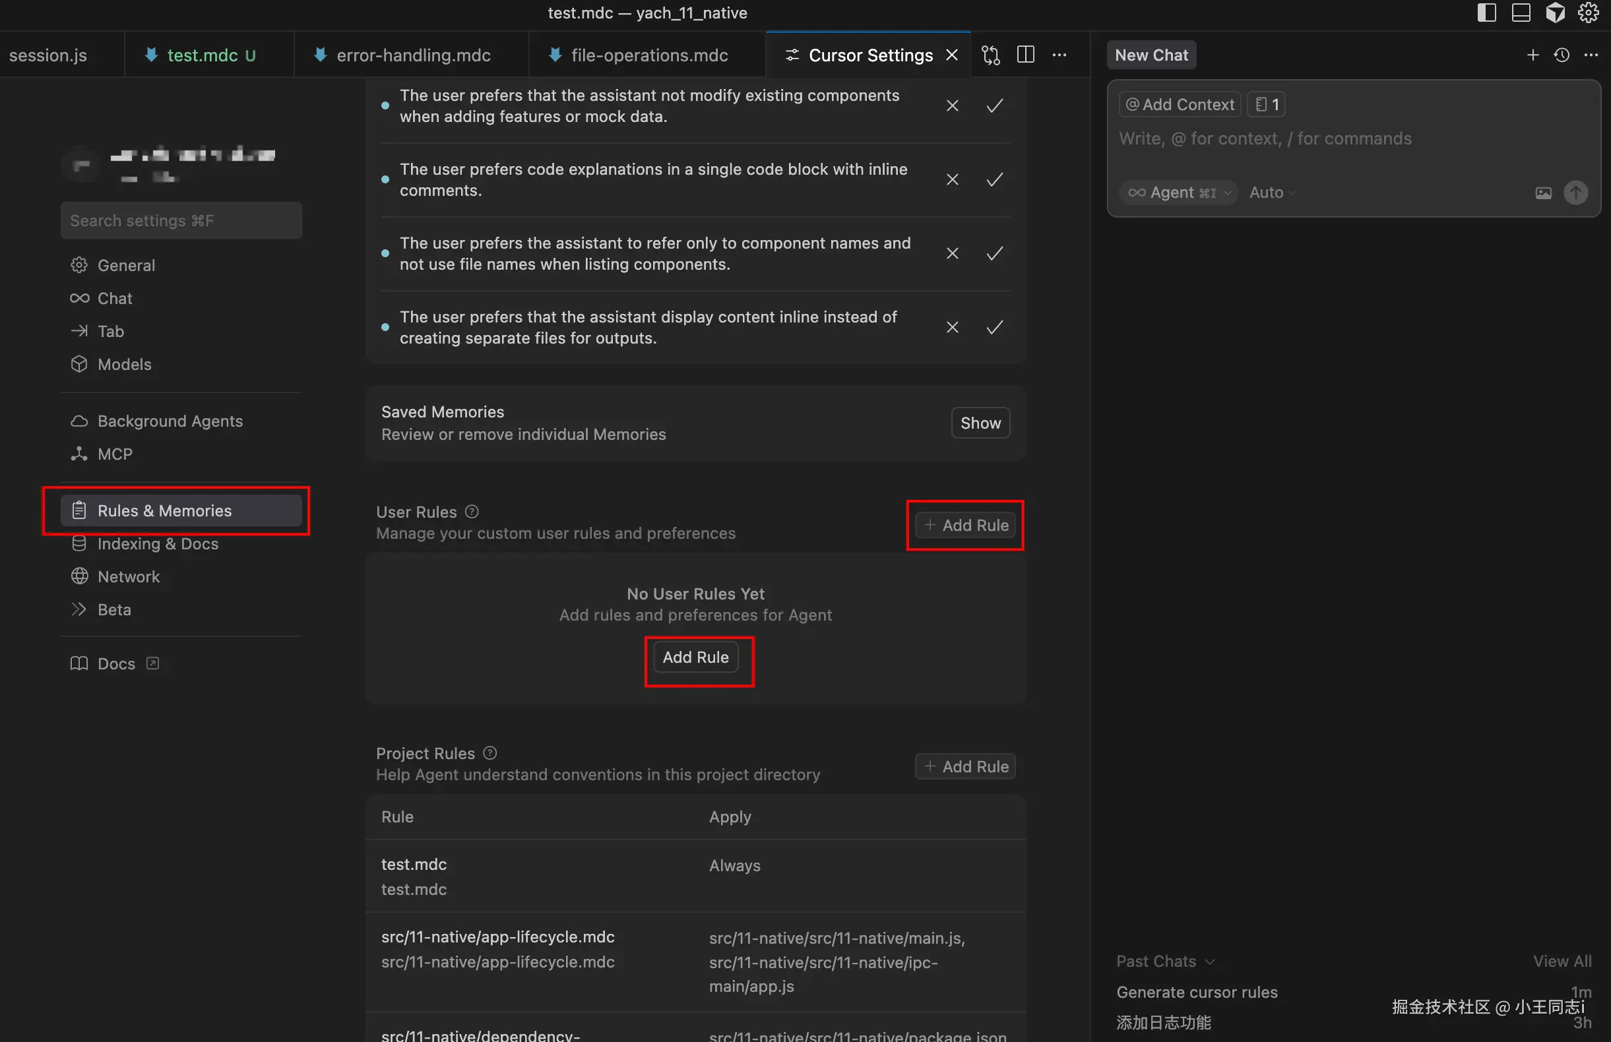Click the User Rules help icon
The height and width of the screenshot is (1042, 1611).
[x=472, y=512]
